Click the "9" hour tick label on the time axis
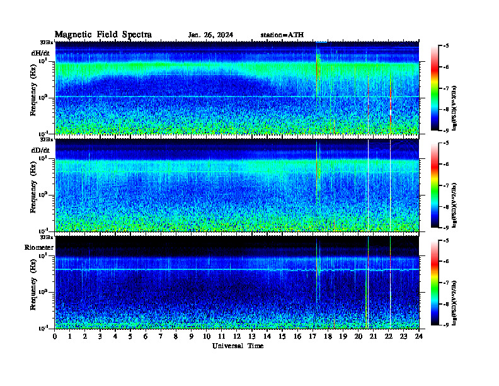 [x=192, y=337]
